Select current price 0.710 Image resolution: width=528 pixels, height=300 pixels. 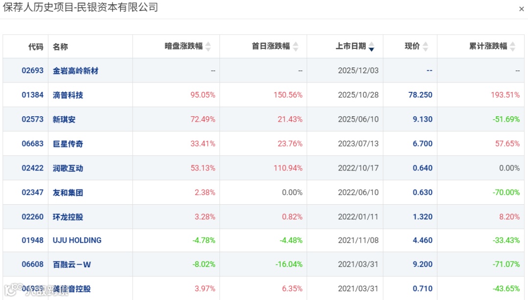coord(422,289)
